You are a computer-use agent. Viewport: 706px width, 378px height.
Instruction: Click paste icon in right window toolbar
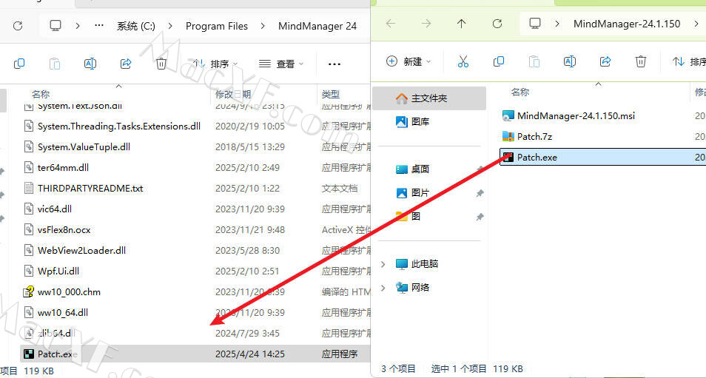click(x=534, y=61)
